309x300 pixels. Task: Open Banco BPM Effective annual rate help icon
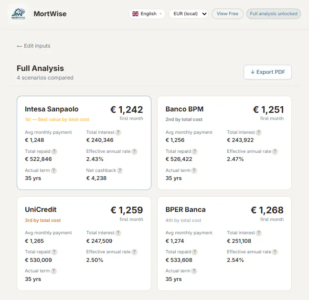[275, 151]
